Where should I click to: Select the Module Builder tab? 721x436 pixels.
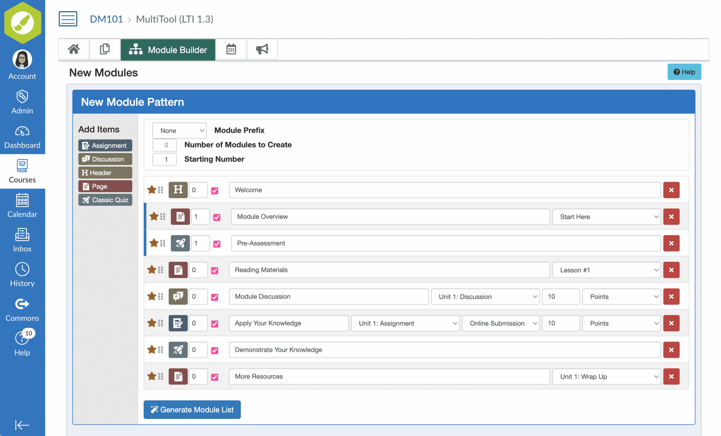coord(168,50)
